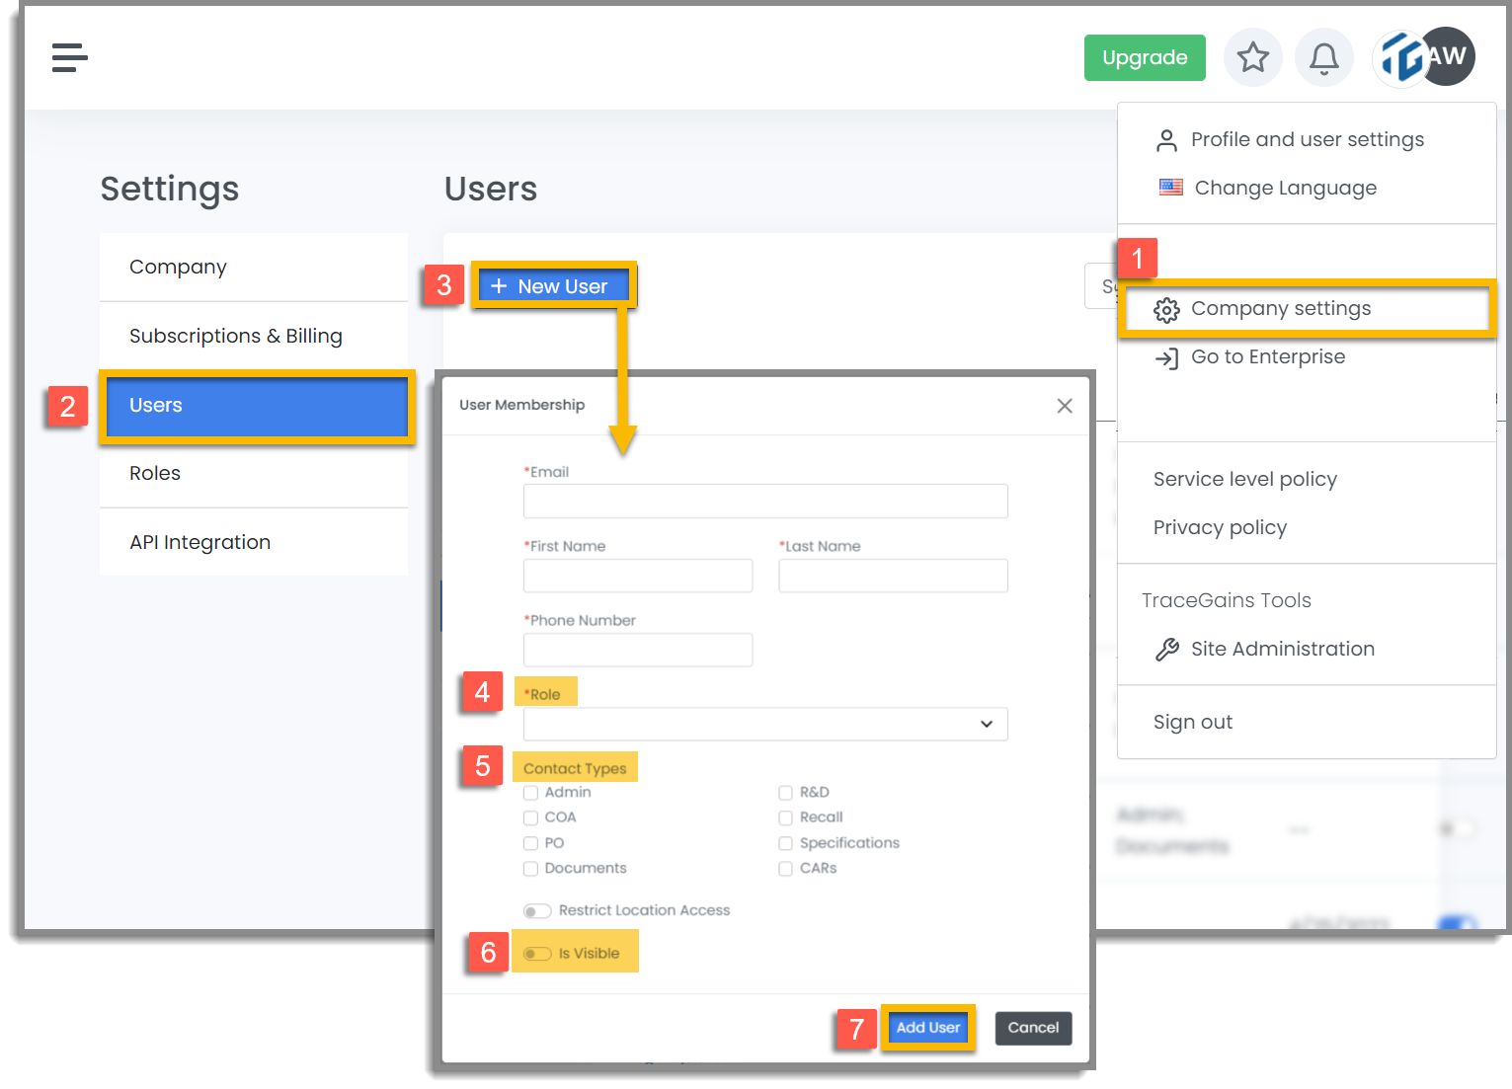Click the hamburger menu icon

coord(68,57)
